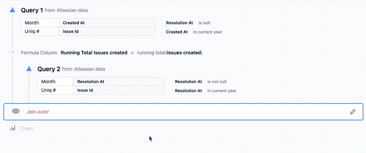Click the plus icon next to Formula Column
The width and height of the screenshot is (366, 153).
(x=13, y=52)
